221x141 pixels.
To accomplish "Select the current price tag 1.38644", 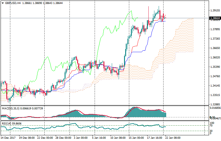I will click(215, 18).
